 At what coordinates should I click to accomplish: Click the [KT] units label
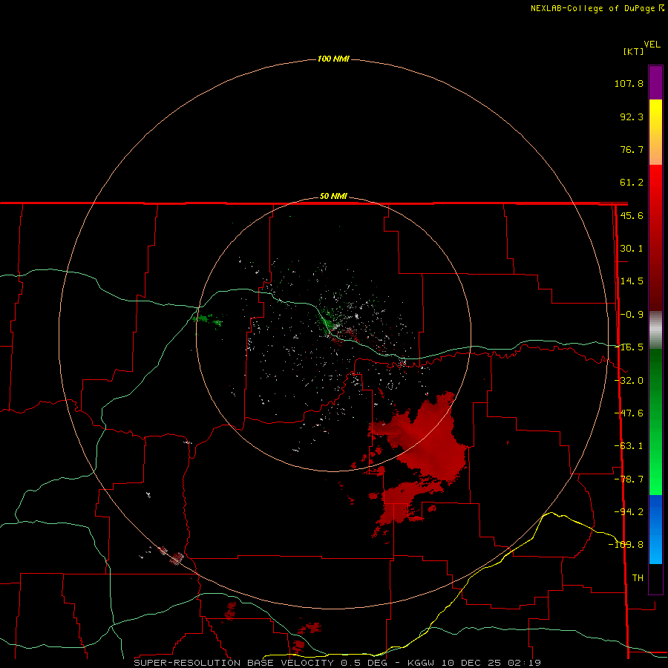click(x=633, y=51)
